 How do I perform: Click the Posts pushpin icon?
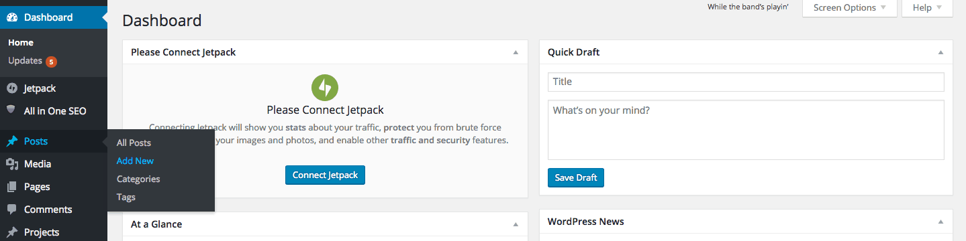pyautogui.click(x=11, y=141)
